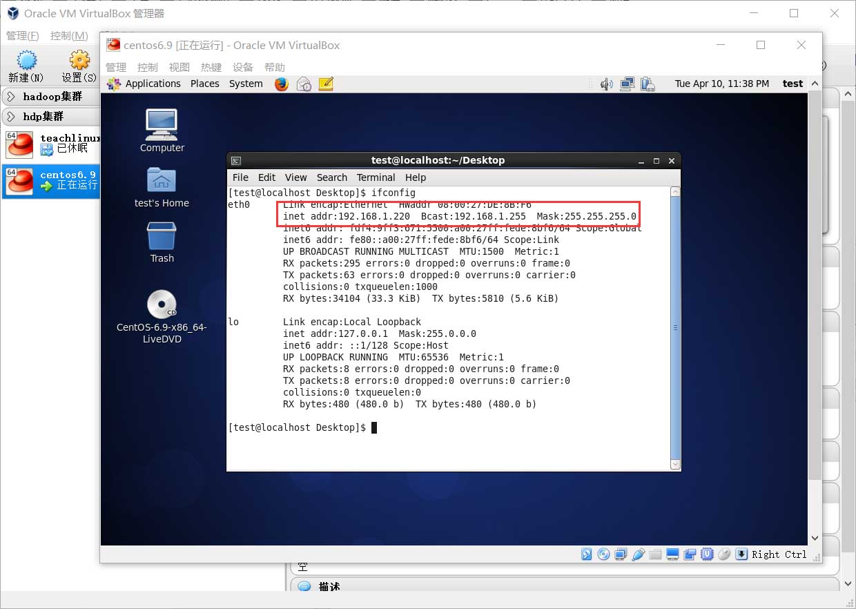Click the volume speaker icon in panel
856x609 pixels.
606,84
